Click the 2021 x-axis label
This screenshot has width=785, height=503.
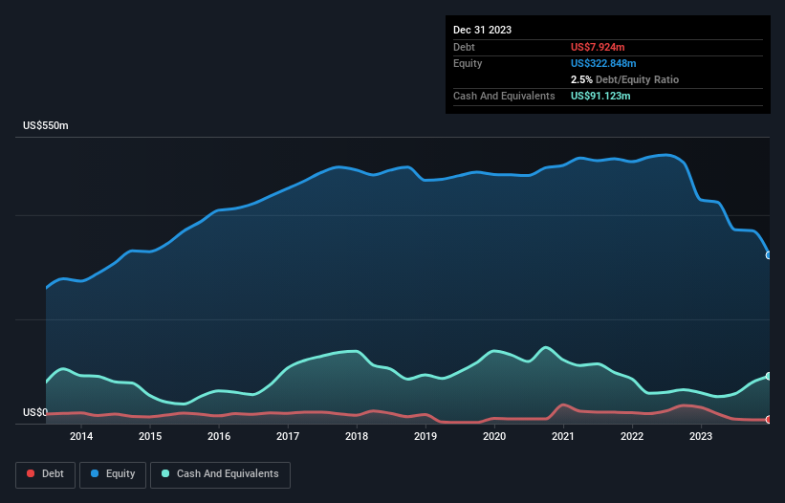pyautogui.click(x=563, y=436)
